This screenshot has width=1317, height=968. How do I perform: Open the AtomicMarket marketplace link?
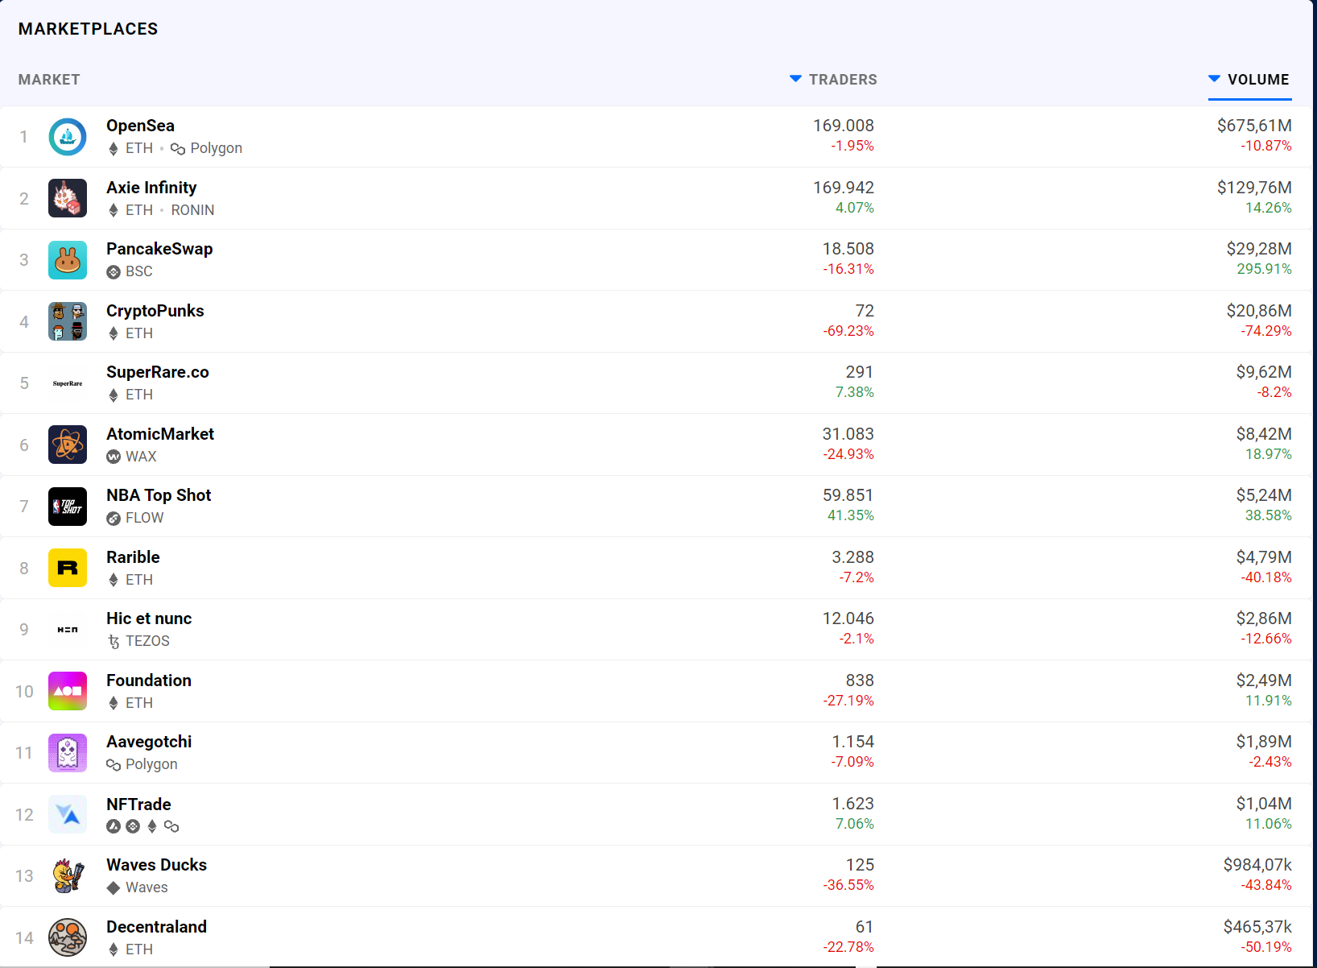pyautogui.click(x=160, y=434)
